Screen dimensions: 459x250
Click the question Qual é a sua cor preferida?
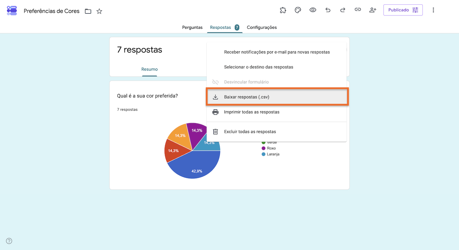[147, 96]
